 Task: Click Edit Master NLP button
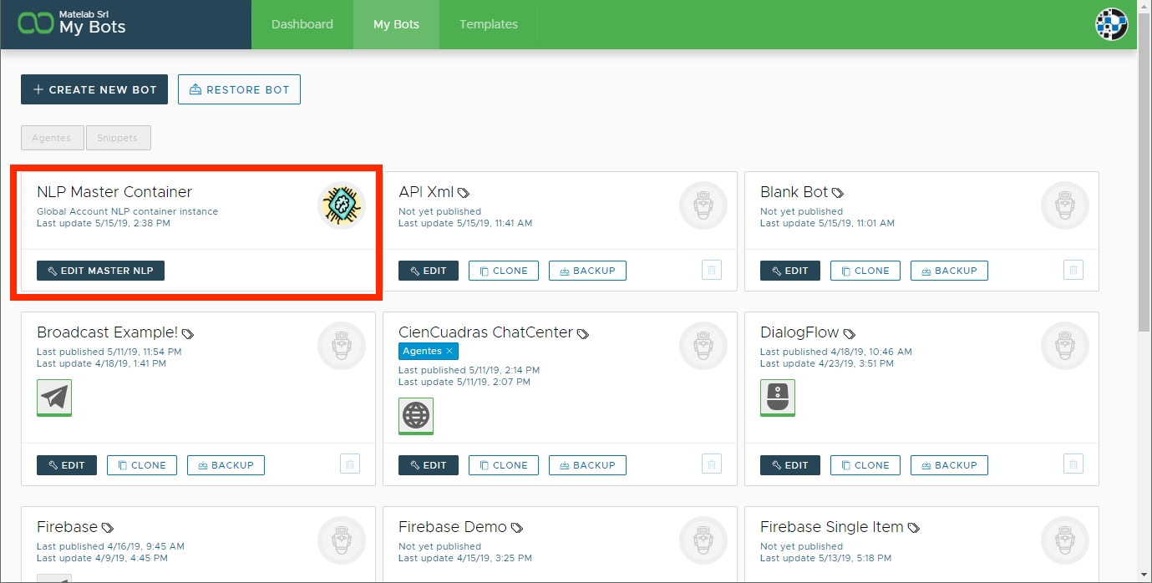click(x=100, y=271)
